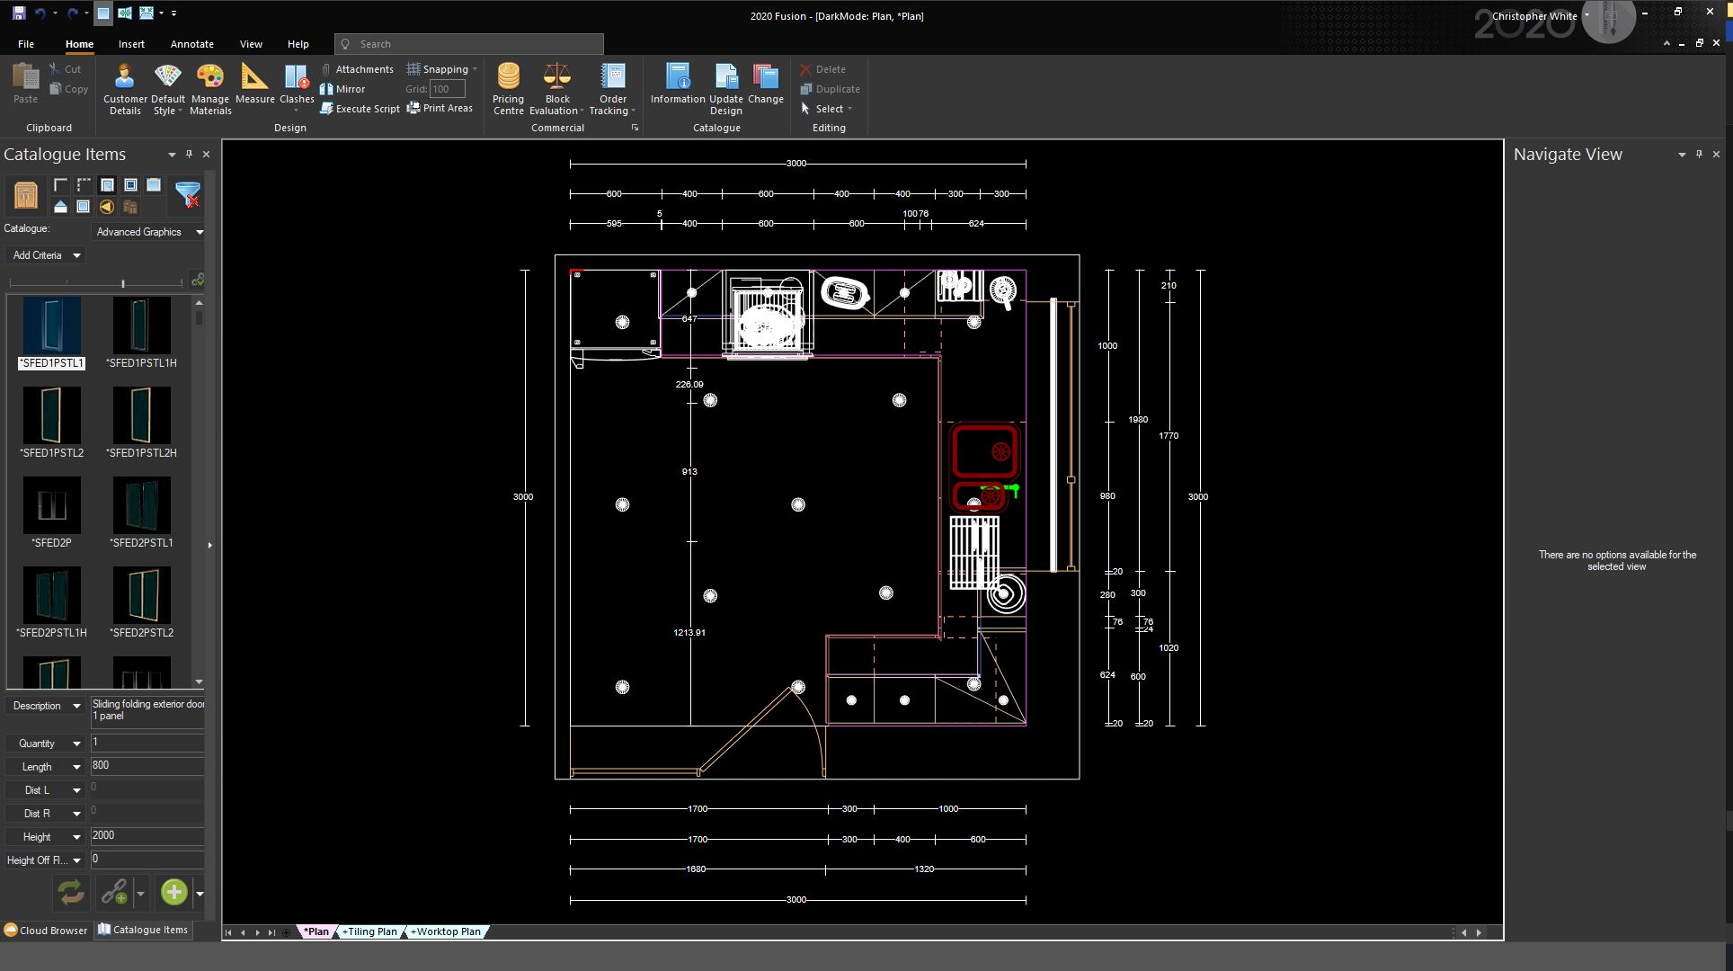The height and width of the screenshot is (971, 1733).
Task: Click Execute Script
Action: pos(360,109)
